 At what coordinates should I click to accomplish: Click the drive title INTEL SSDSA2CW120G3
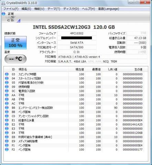pyautogui.click(x=62, y=27)
